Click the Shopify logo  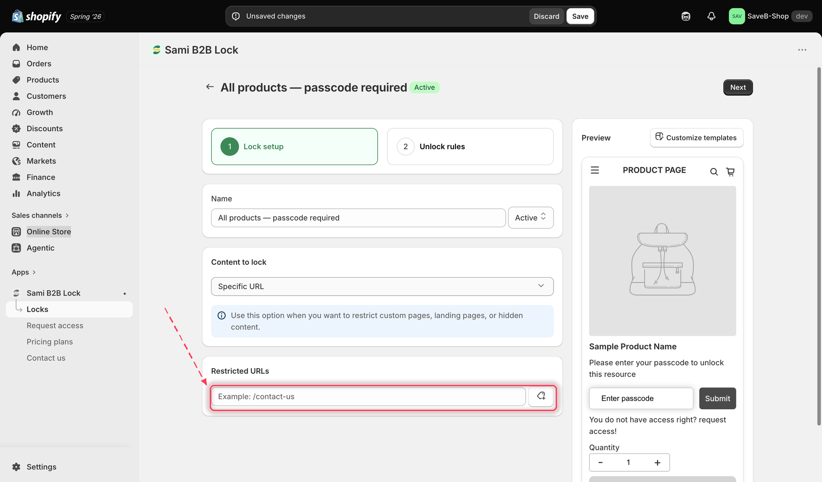(36, 16)
